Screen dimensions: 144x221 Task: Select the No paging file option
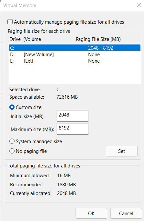[x=12, y=151]
